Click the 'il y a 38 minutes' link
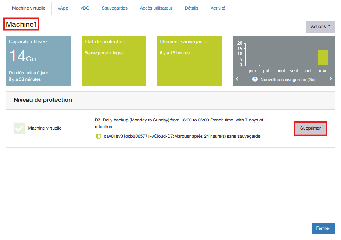The height and width of the screenshot is (240, 341). 25,79
